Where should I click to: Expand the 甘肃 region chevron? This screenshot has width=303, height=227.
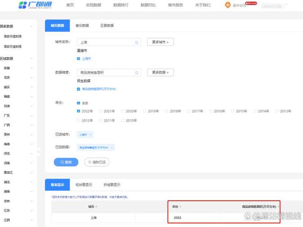[x=32, y=106]
